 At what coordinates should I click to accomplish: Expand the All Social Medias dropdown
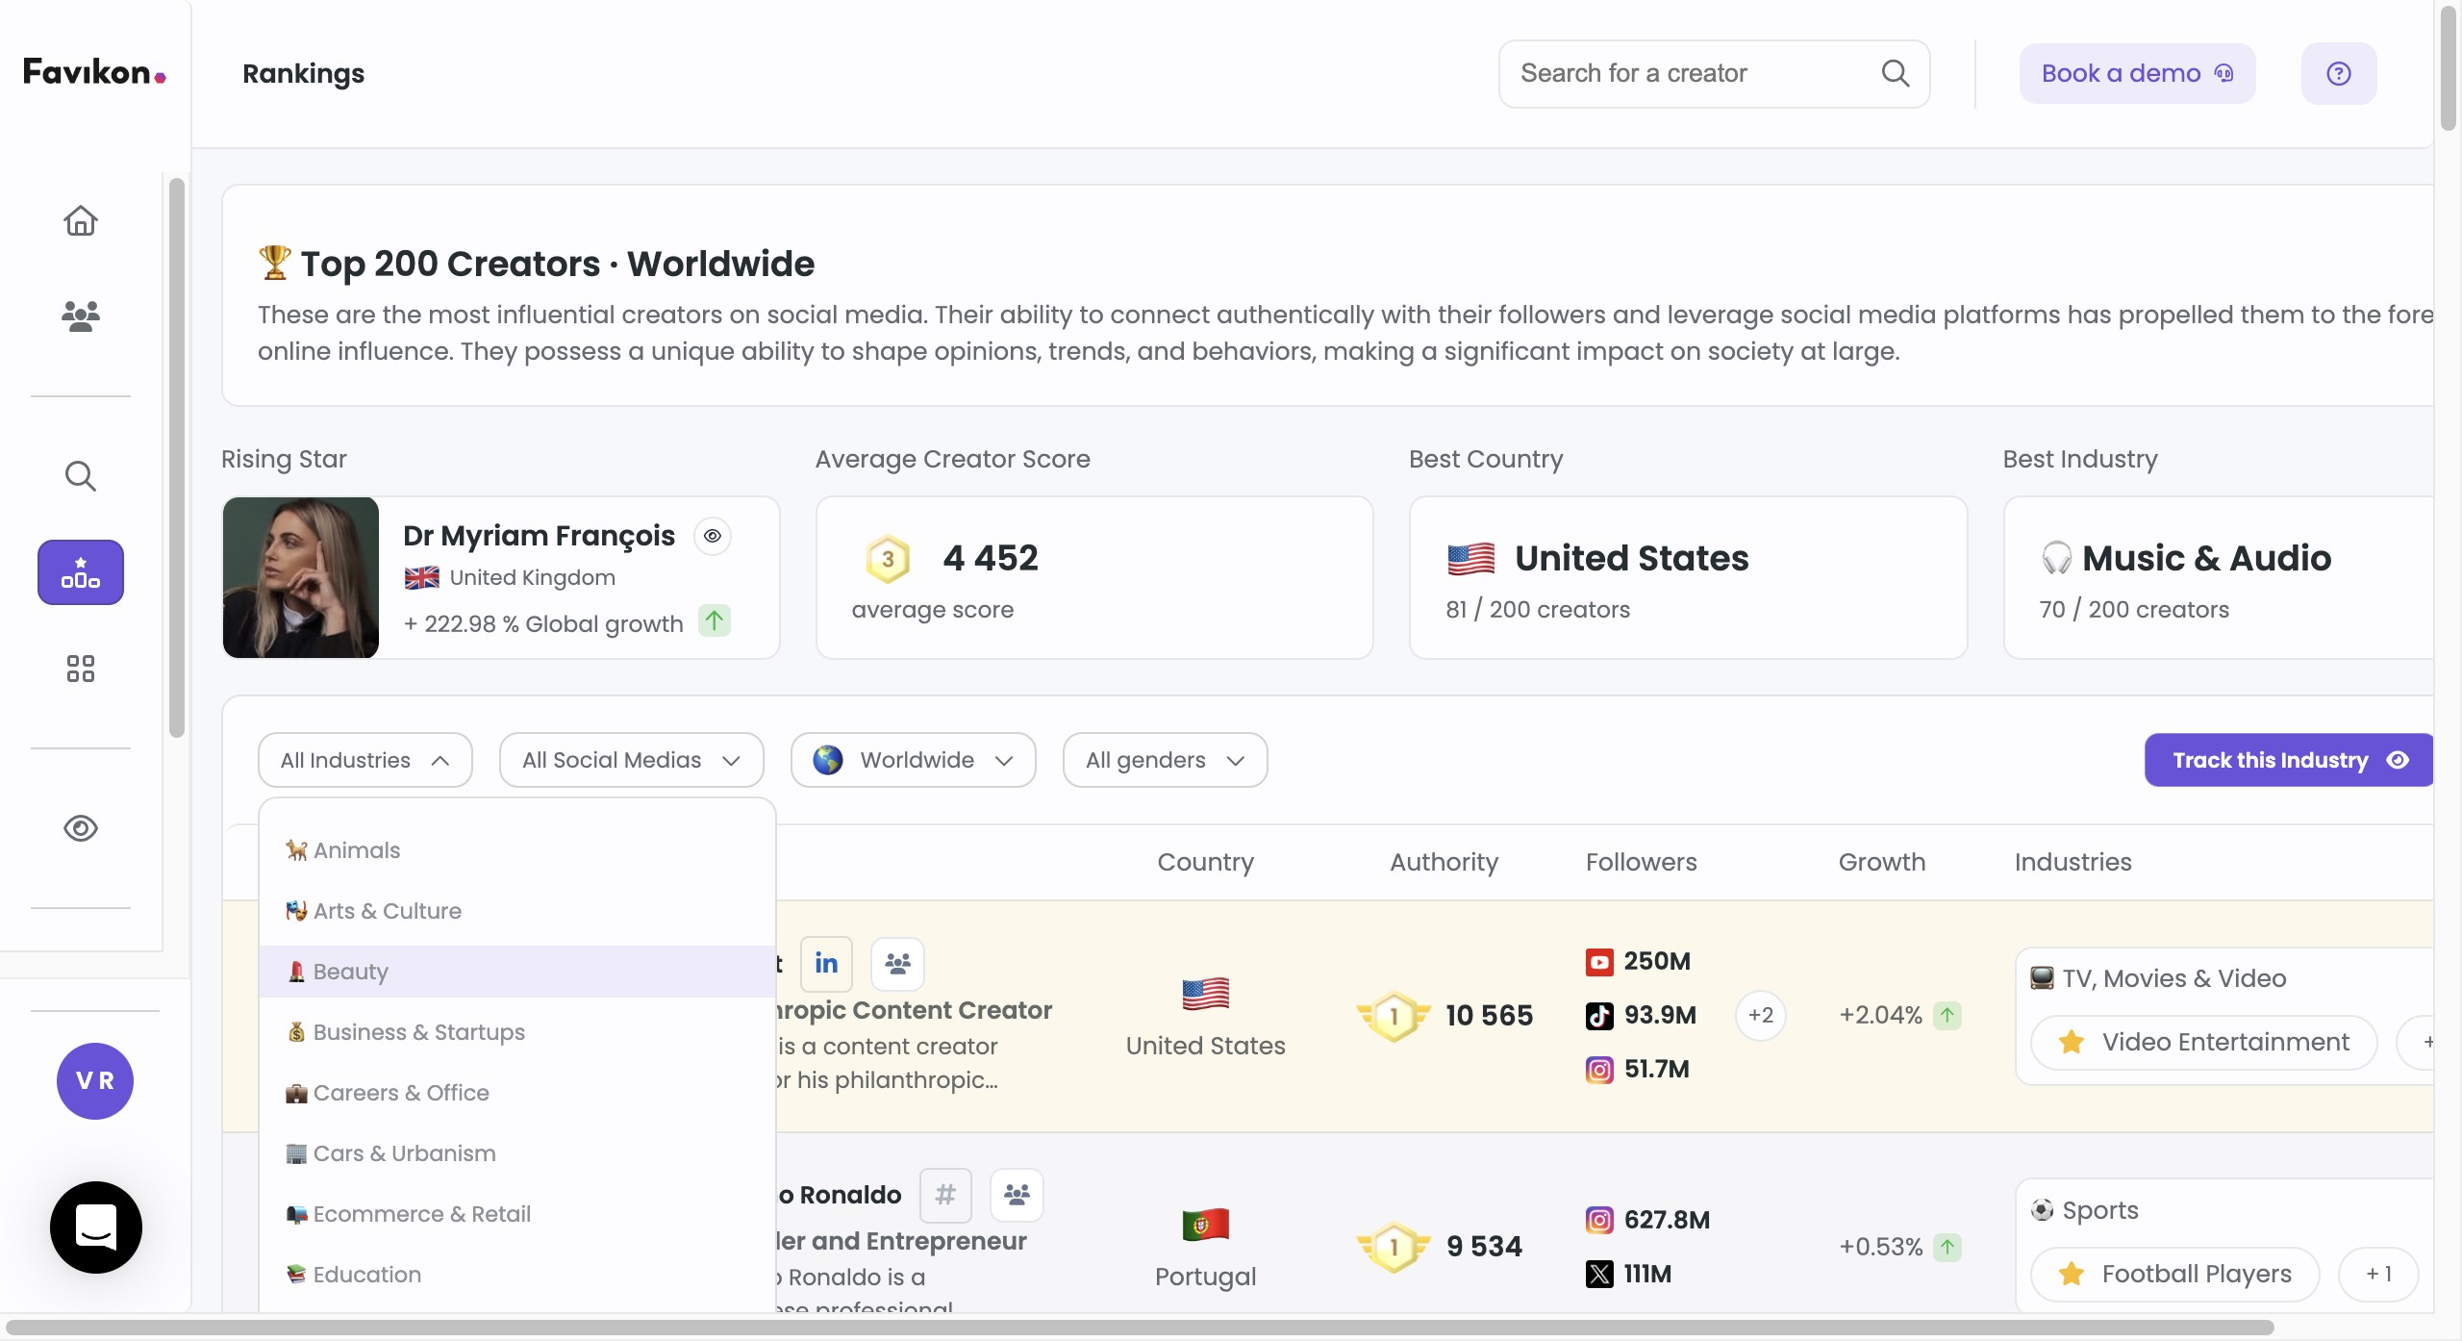(x=631, y=760)
